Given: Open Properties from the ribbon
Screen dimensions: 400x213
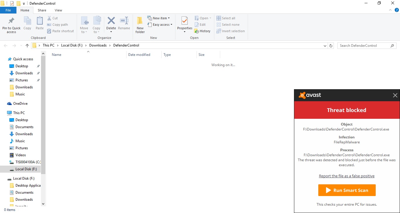Looking at the screenshot, I should coord(184,25).
